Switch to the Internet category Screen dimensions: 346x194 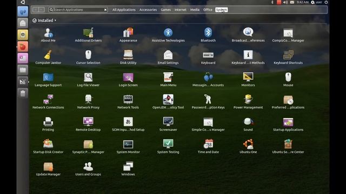pos(180,10)
